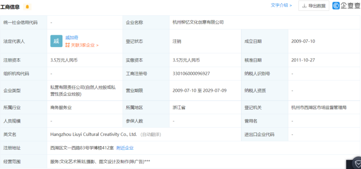Click the orange related-companies network icon
Screen dimensions: 361x169
click(68, 45)
